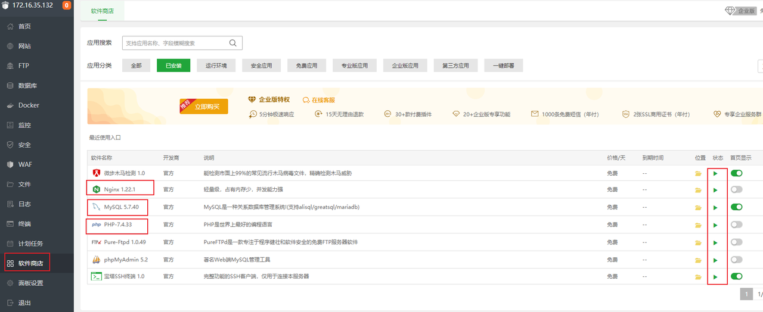763x312 pixels.
Task: Open PHP-7.4.33 entry
Action: click(117, 224)
